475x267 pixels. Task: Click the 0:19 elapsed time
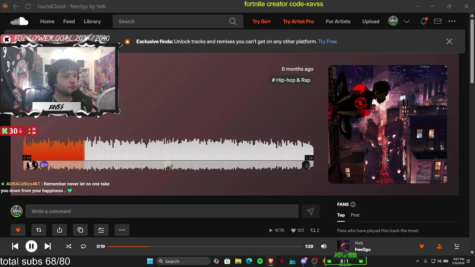[x=101, y=246]
